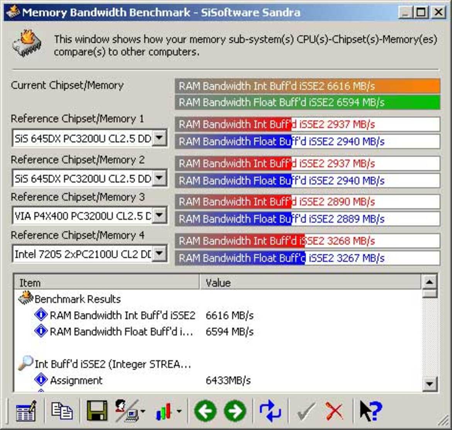Click the 6616 MB/s value cell
The width and height of the screenshot is (452, 430).
click(229, 315)
